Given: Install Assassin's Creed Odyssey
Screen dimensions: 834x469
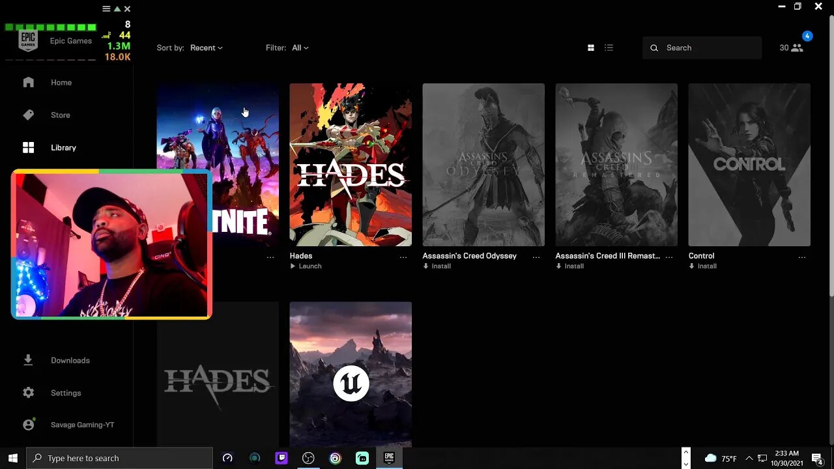Looking at the screenshot, I should [437, 266].
